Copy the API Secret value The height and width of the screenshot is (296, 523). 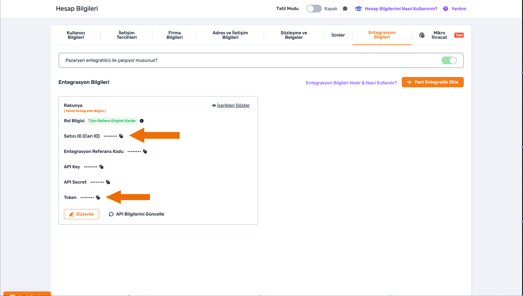108,182
